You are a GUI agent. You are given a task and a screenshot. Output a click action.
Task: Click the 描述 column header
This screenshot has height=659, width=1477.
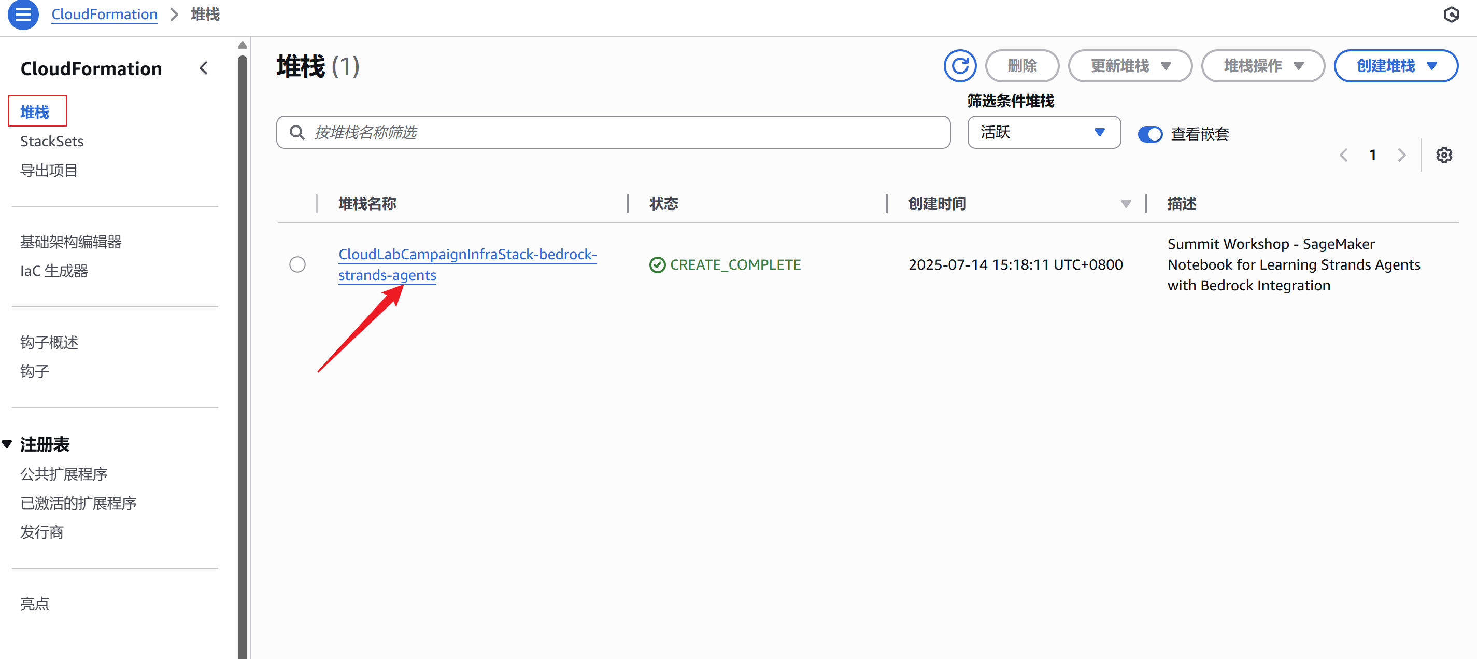(1182, 204)
